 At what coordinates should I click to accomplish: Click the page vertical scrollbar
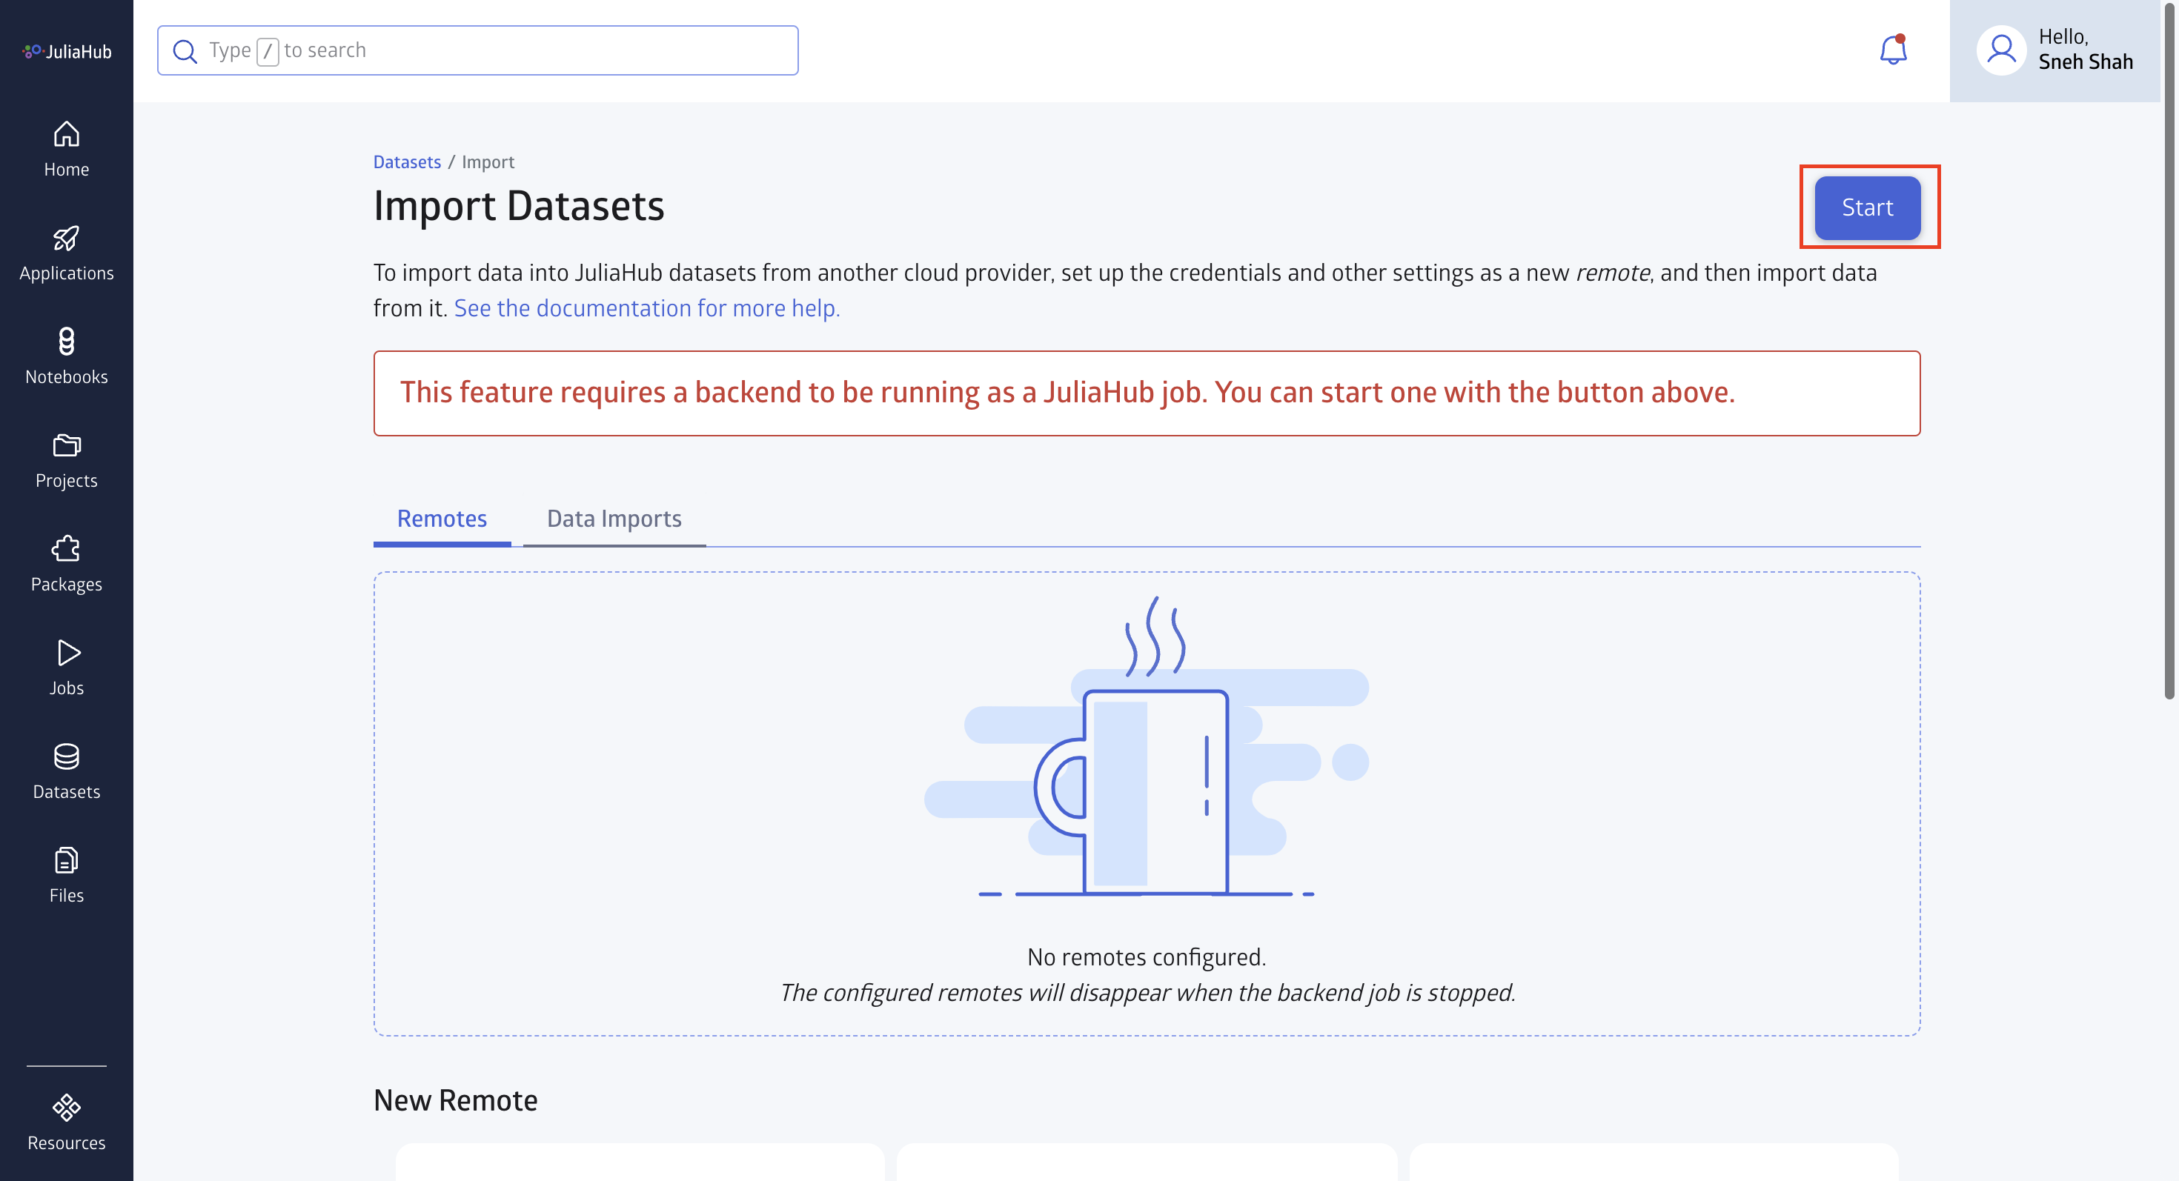coord(2169,350)
